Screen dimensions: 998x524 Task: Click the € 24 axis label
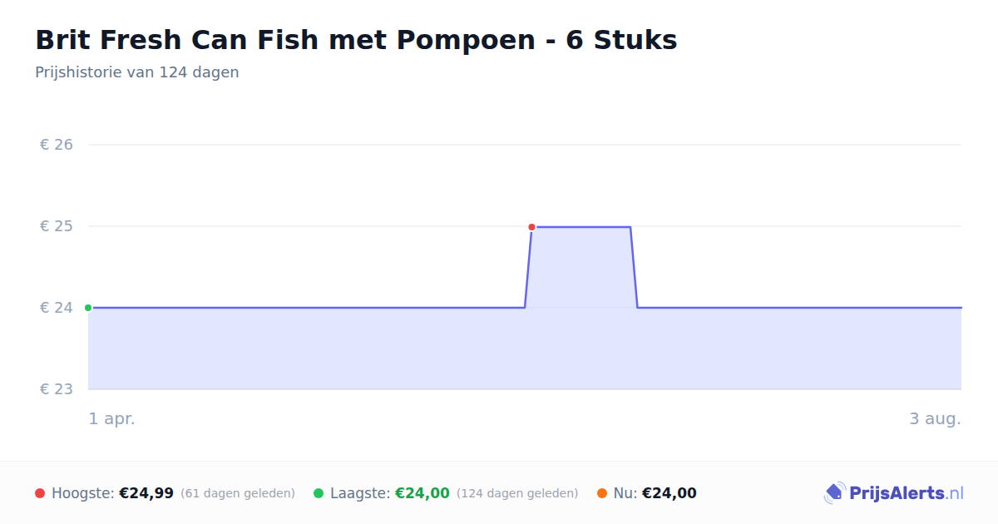(57, 308)
